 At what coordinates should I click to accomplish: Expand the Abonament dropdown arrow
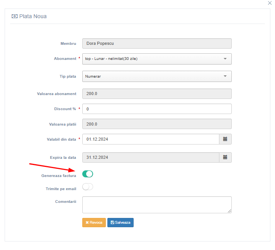tap(225, 59)
